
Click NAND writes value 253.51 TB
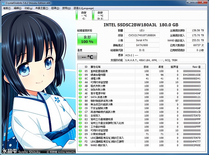pos(195,40)
